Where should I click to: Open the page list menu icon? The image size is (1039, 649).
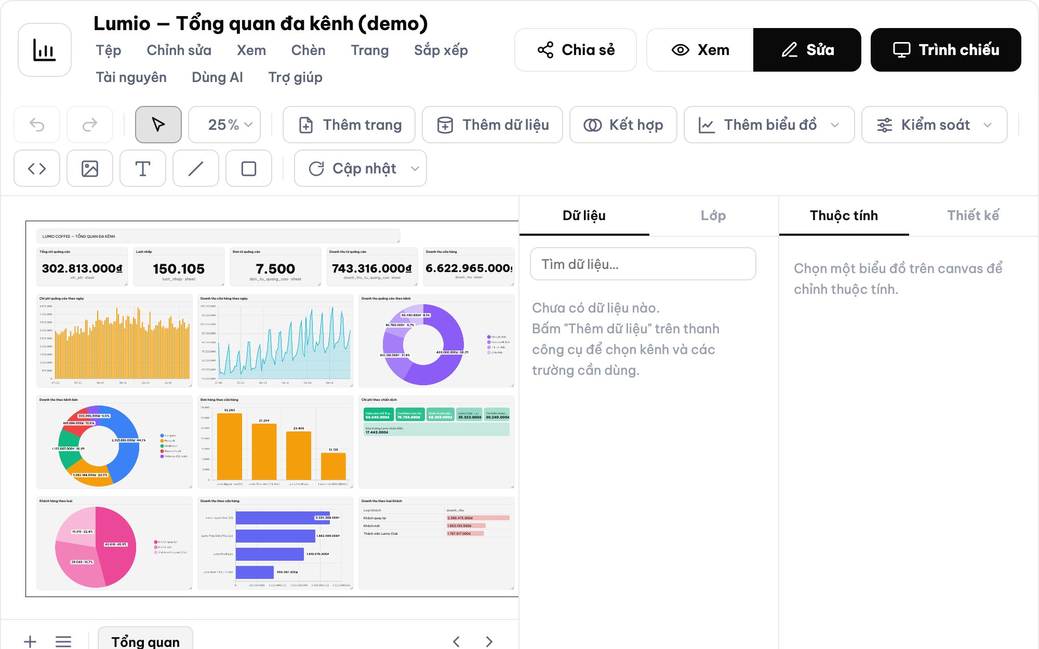[x=63, y=641]
